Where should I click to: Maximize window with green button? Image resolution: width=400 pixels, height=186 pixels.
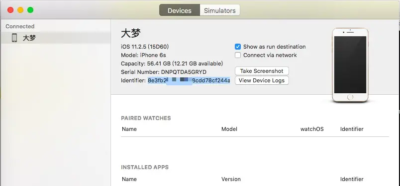coord(30,10)
